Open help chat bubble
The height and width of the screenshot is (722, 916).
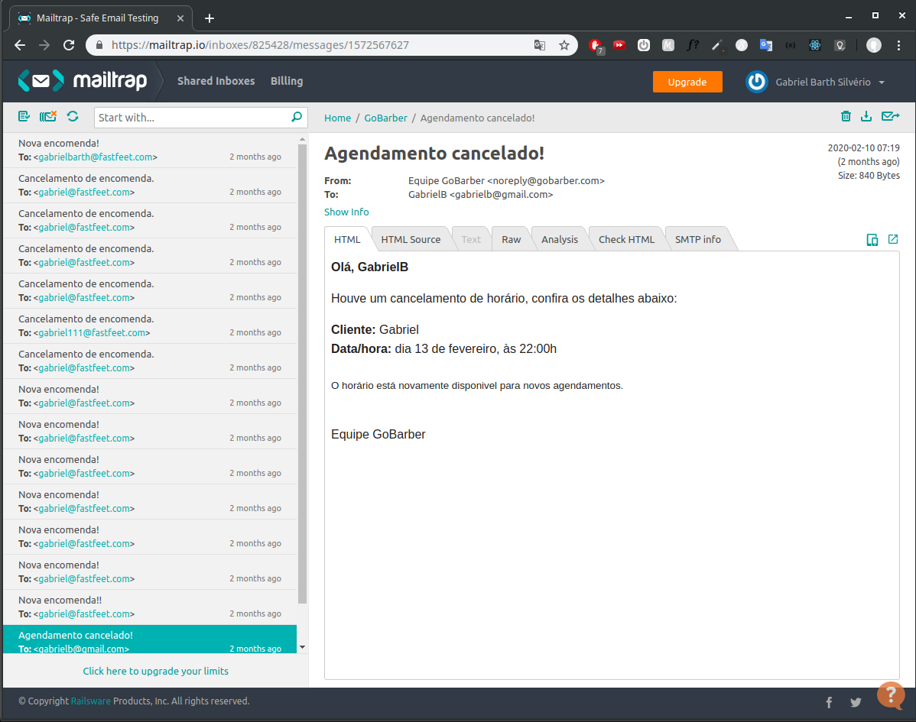point(891,695)
